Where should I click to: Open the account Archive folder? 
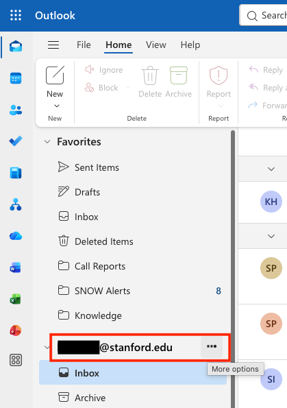click(133, 398)
